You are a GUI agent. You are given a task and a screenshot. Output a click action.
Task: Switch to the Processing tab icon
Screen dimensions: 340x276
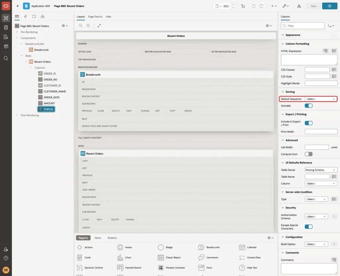34,17
